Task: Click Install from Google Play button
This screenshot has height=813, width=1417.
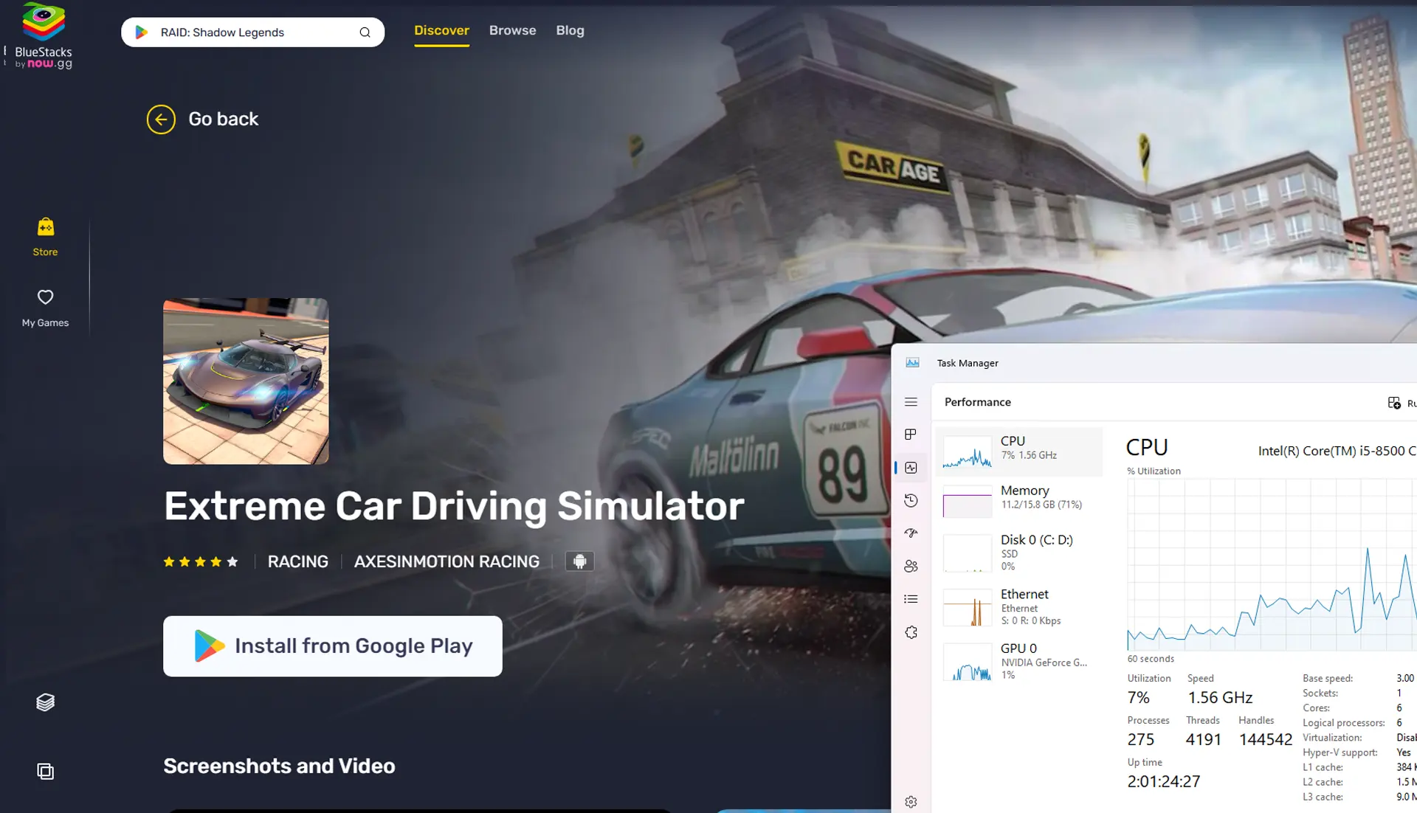Action: click(332, 646)
